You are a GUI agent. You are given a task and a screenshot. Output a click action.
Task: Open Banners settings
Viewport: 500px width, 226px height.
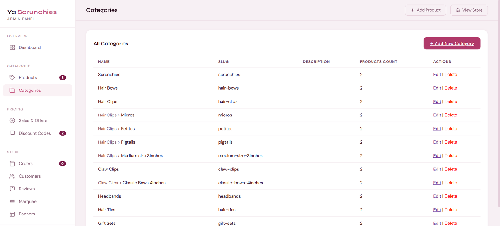(x=37, y=214)
